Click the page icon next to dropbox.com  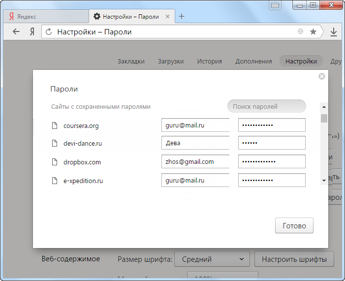pos(54,162)
